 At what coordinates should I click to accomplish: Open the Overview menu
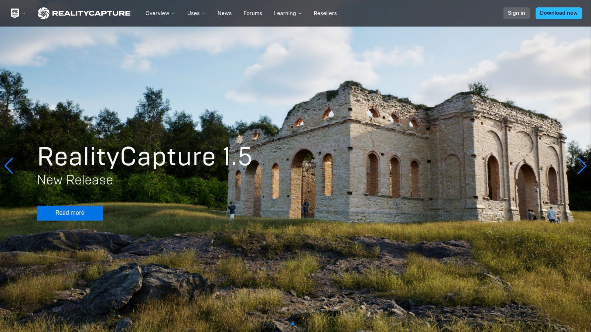point(160,13)
